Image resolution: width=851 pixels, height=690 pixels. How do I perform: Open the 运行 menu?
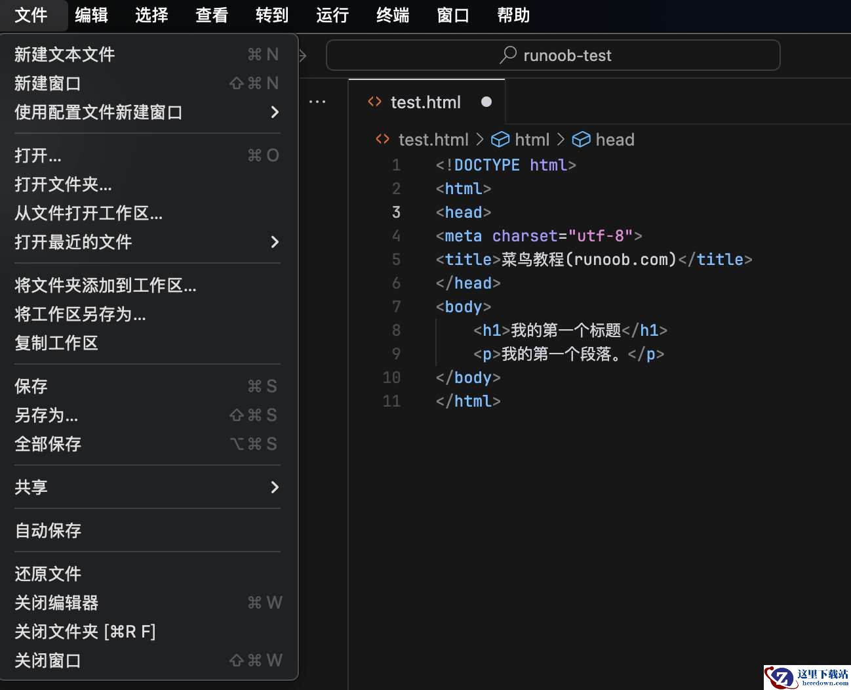click(x=332, y=15)
